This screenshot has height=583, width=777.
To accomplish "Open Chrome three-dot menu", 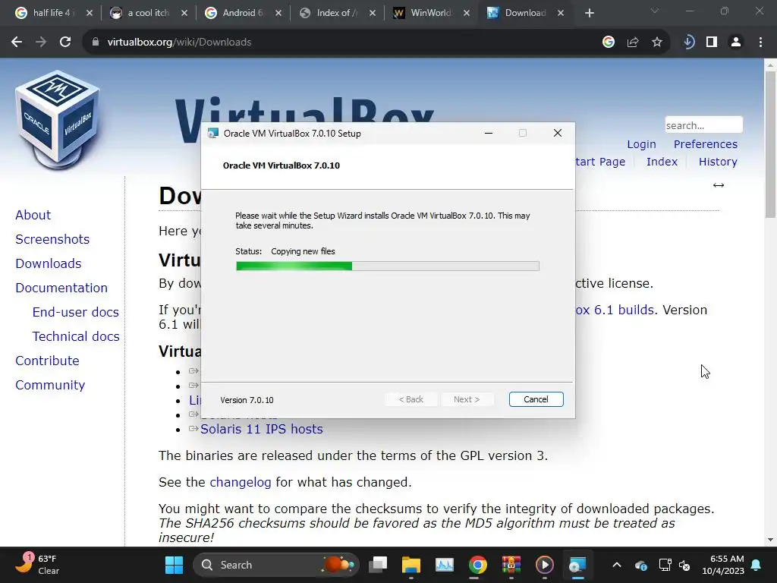I will click(760, 43).
